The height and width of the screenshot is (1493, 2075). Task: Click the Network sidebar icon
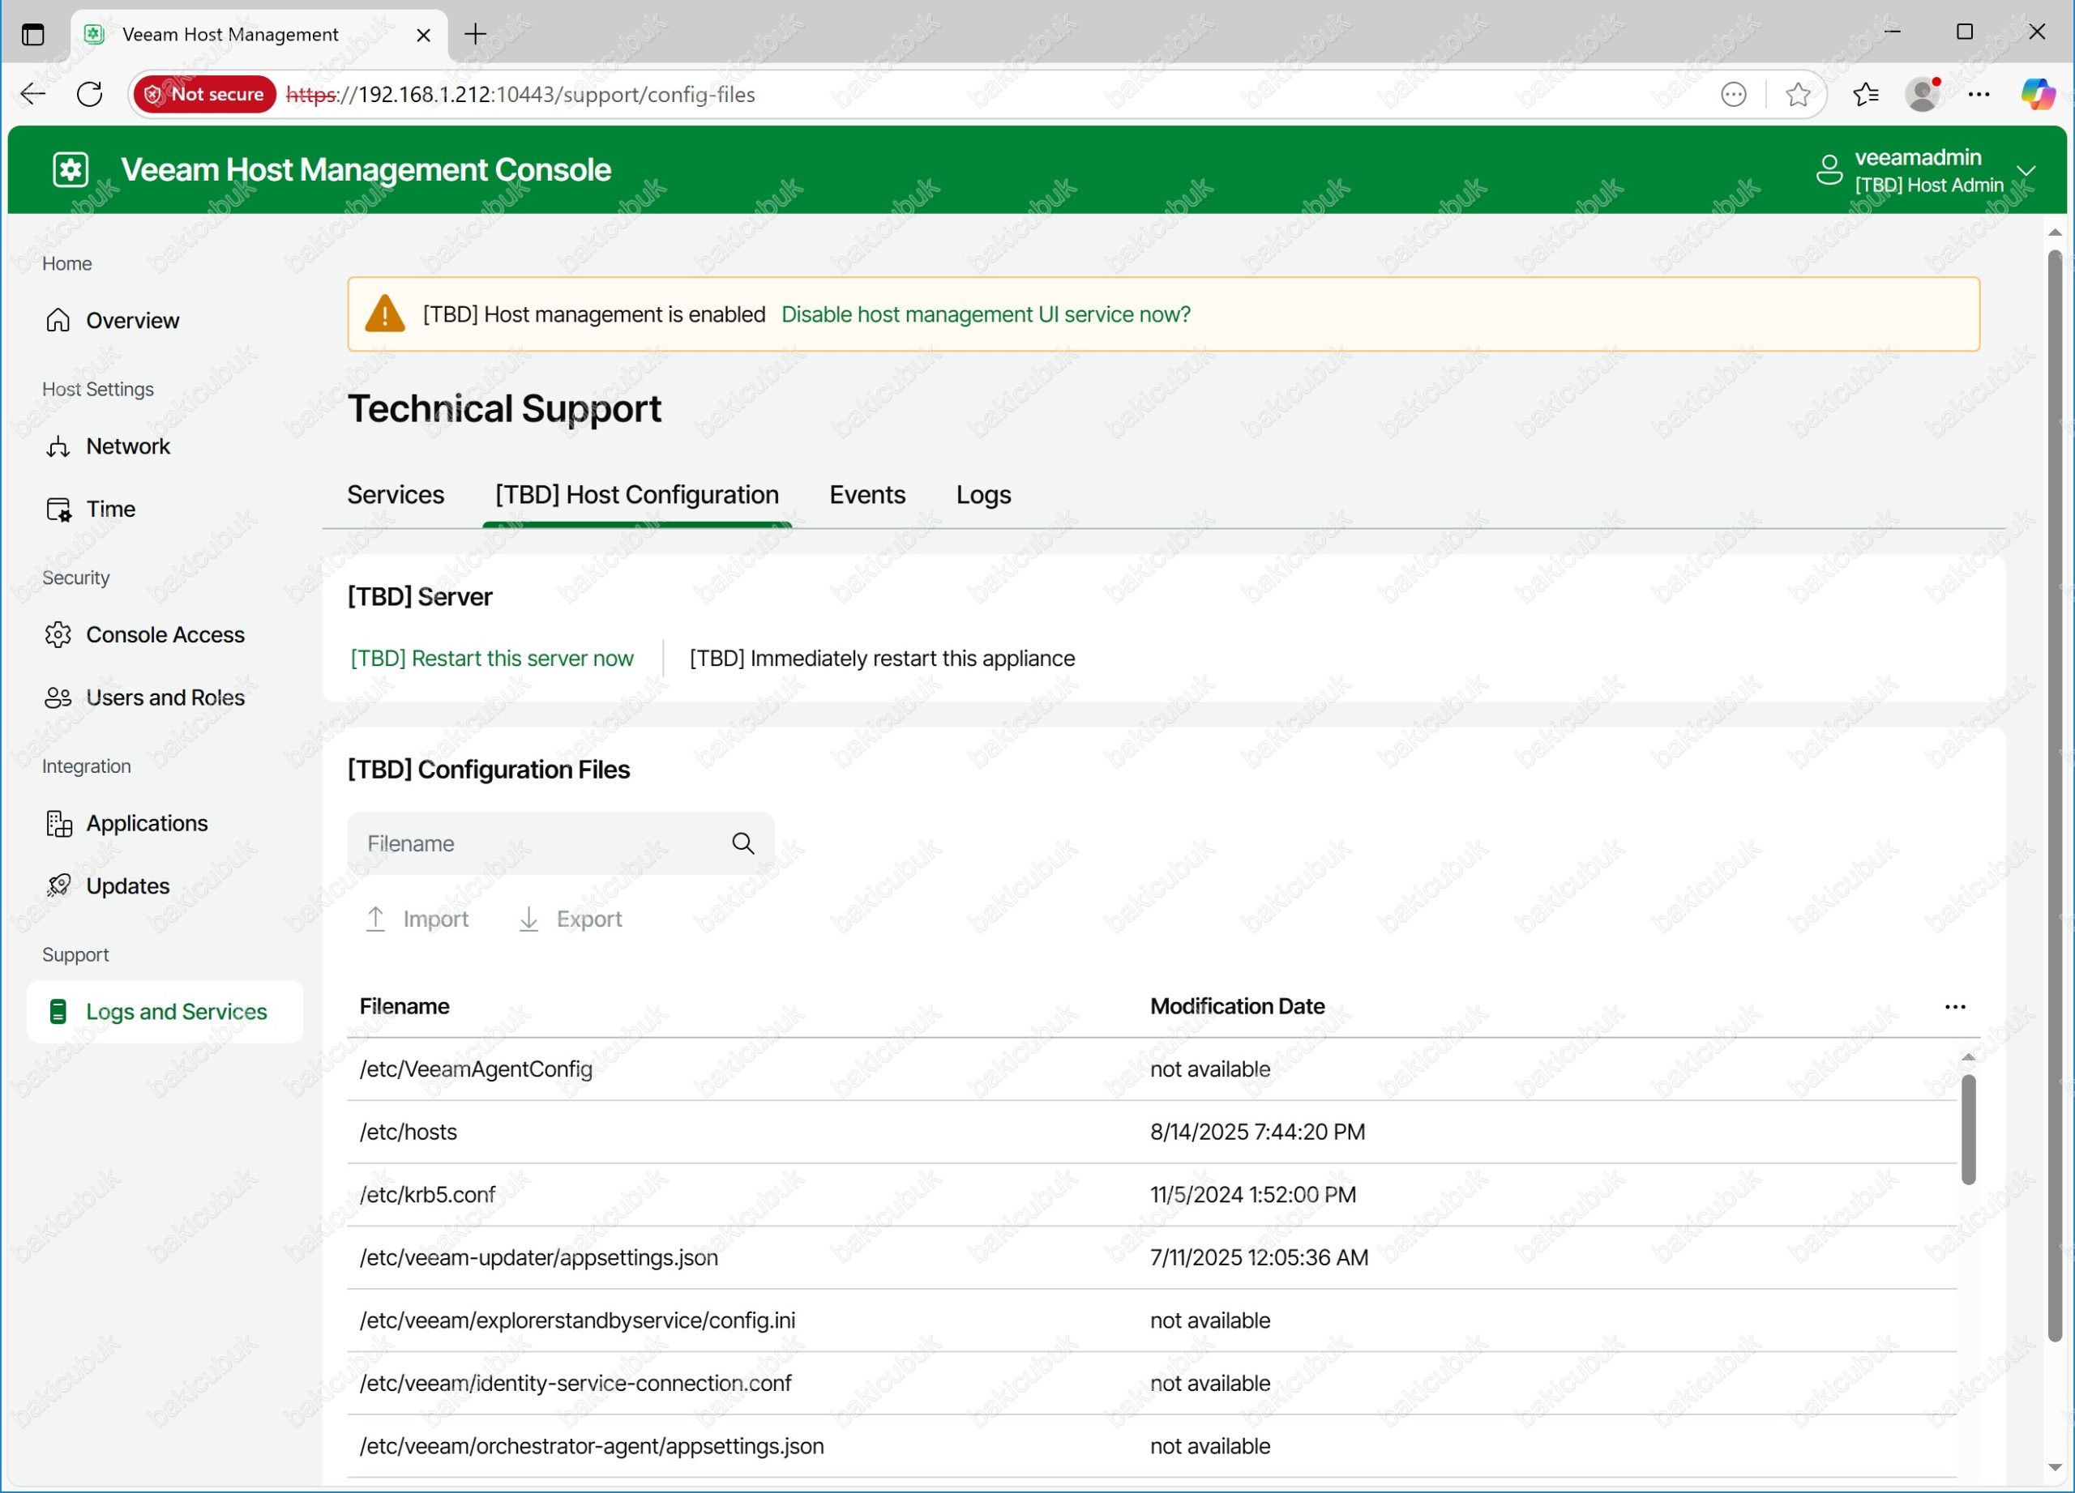(x=58, y=446)
